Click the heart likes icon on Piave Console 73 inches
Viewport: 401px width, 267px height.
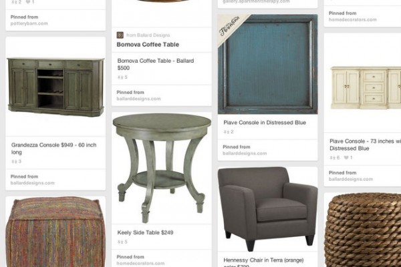[x=346, y=158]
